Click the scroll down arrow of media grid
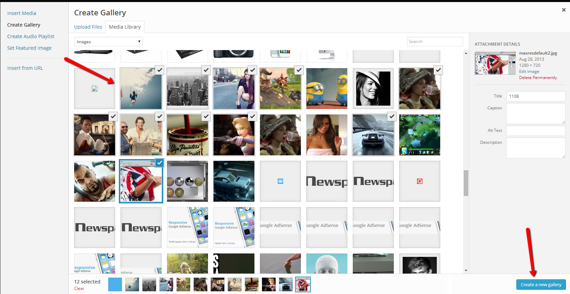 [x=466, y=270]
